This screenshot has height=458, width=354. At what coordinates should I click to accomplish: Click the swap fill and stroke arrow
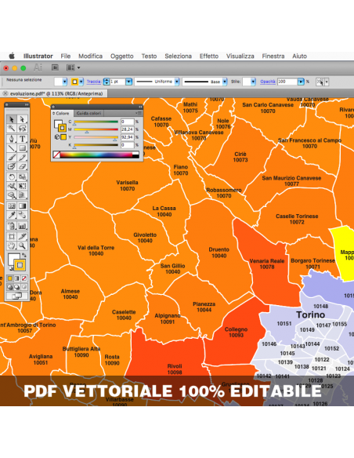coord(24,256)
